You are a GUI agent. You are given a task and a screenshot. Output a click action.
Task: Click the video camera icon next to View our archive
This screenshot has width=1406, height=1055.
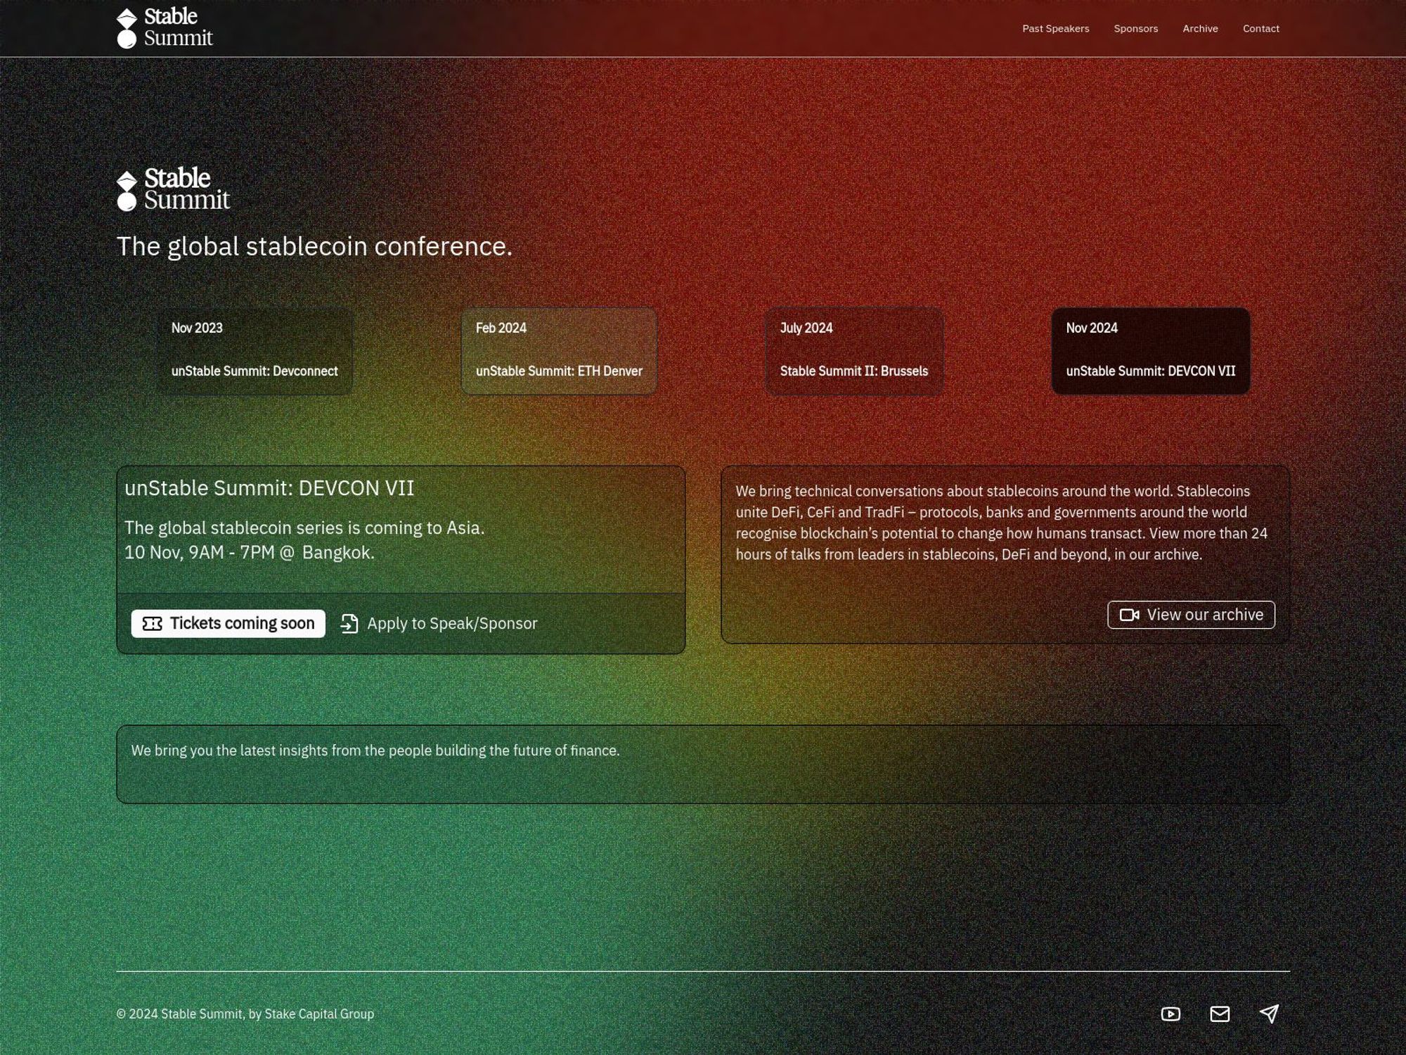tap(1128, 614)
